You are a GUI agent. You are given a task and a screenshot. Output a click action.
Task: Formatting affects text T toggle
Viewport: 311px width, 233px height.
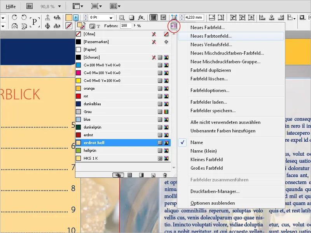[98, 26]
